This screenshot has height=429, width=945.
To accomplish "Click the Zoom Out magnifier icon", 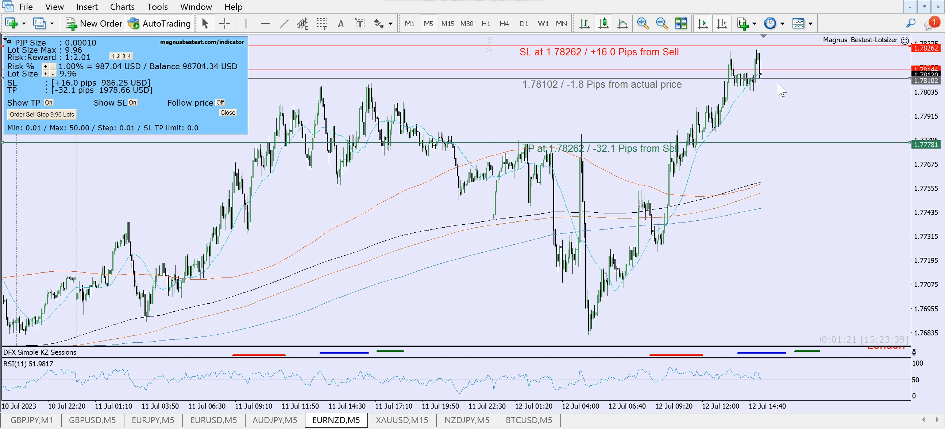I will [x=661, y=24].
